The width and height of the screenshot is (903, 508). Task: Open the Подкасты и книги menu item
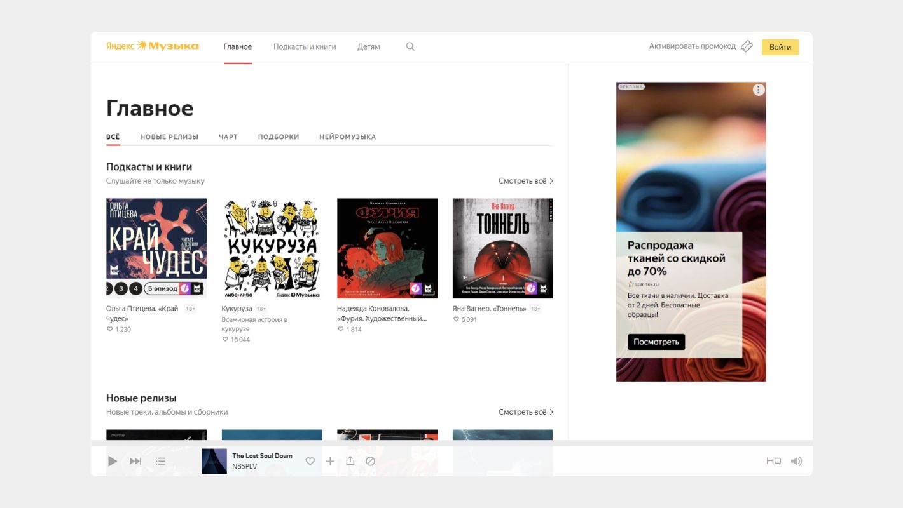coord(305,46)
